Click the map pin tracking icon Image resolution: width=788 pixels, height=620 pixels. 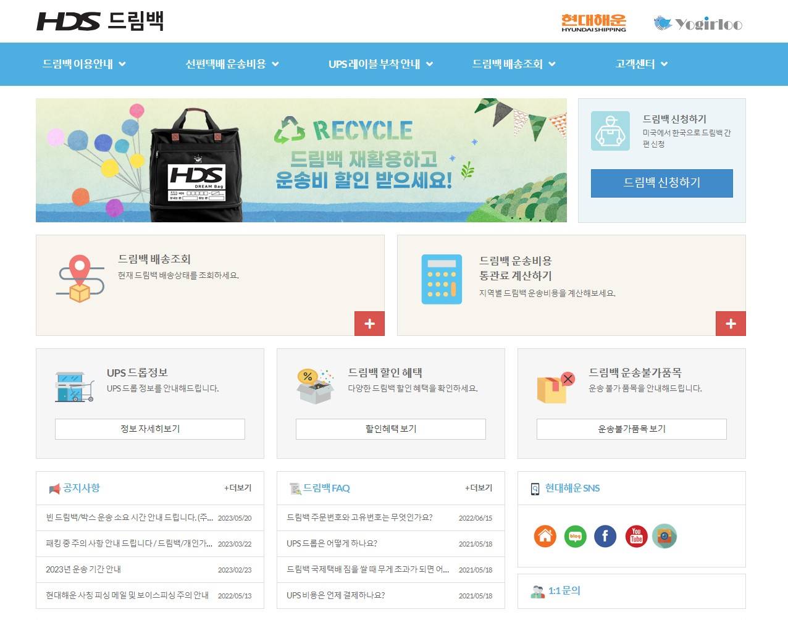tap(80, 279)
